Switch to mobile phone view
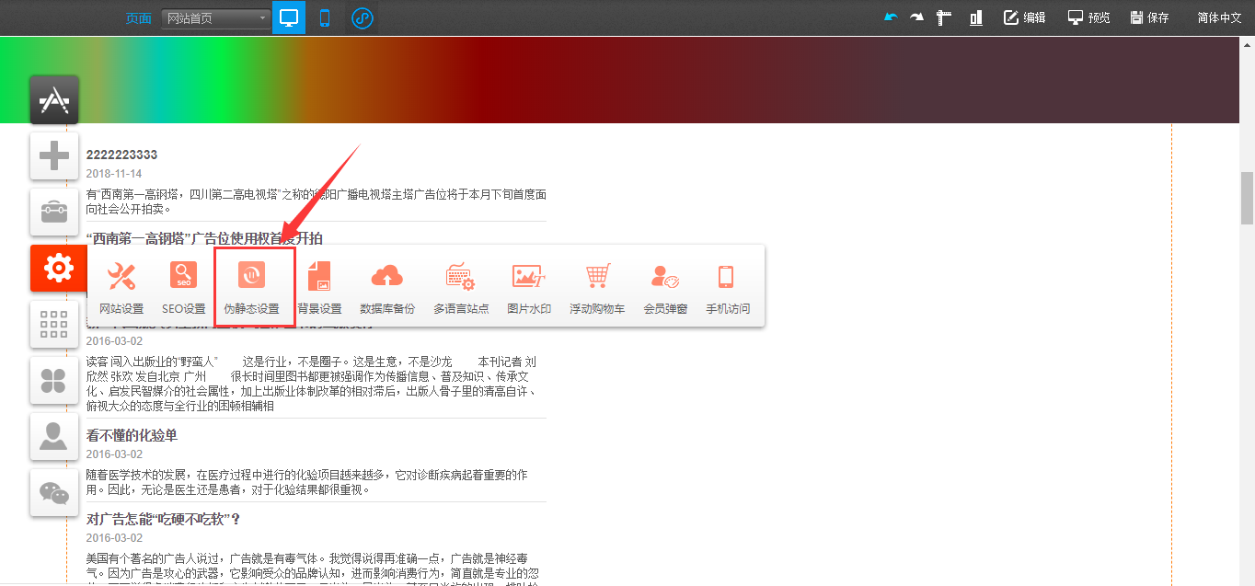 point(325,17)
